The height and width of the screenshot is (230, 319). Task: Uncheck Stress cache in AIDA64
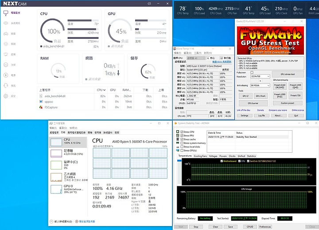[x=182, y=139]
